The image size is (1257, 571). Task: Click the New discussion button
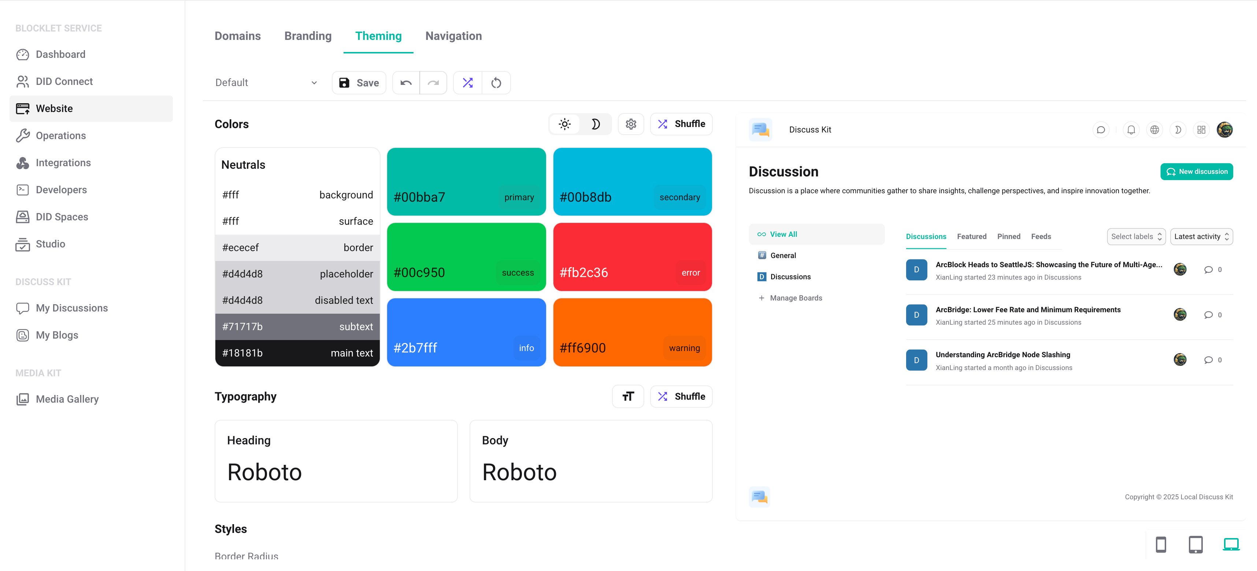pyautogui.click(x=1197, y=172)
